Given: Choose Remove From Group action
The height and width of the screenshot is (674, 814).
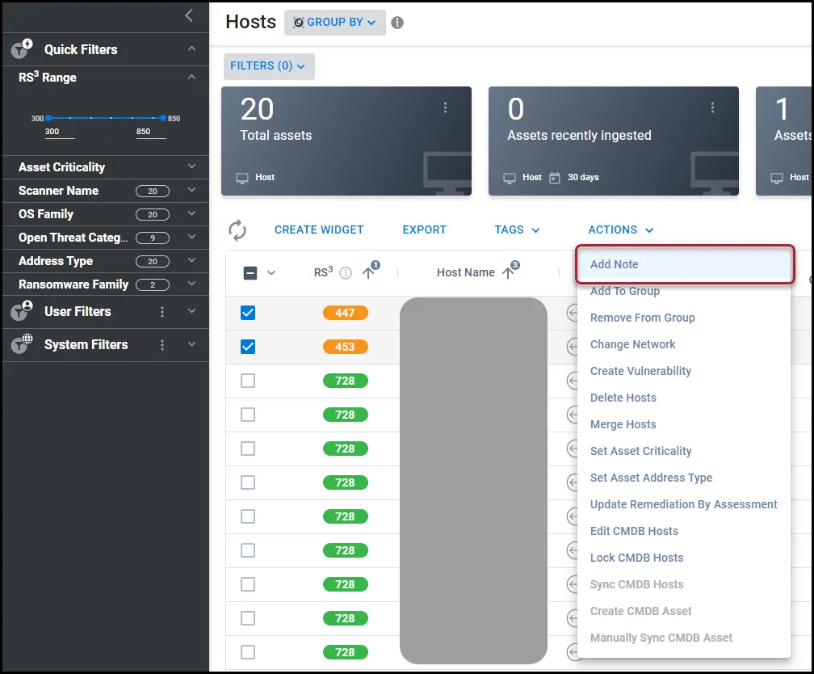Looking at the screenshot, I should pyautogui.click(x=684, y=318).
